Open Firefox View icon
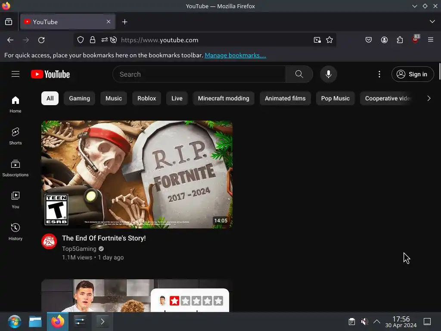This screenshot has height=331, width=441. (9, 22)
